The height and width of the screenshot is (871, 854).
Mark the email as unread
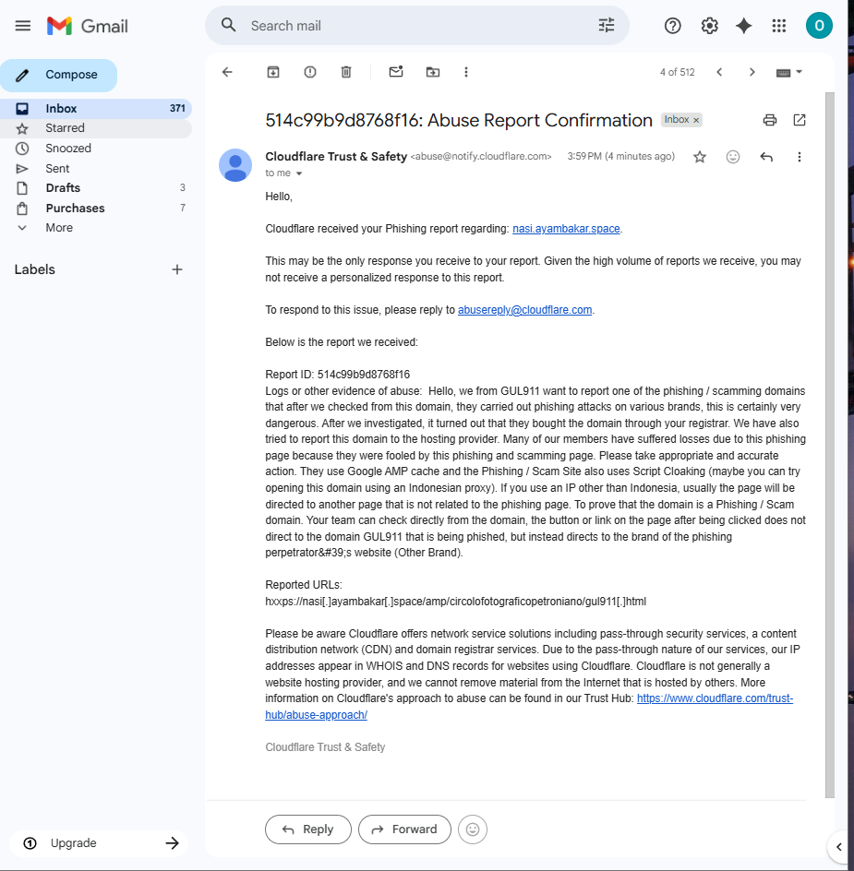coord(396,72)
